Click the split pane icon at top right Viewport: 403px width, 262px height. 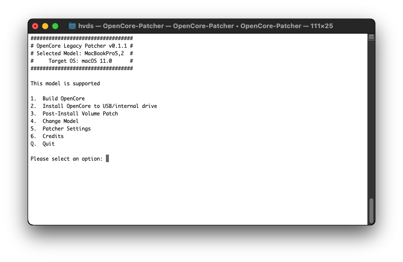371,37
